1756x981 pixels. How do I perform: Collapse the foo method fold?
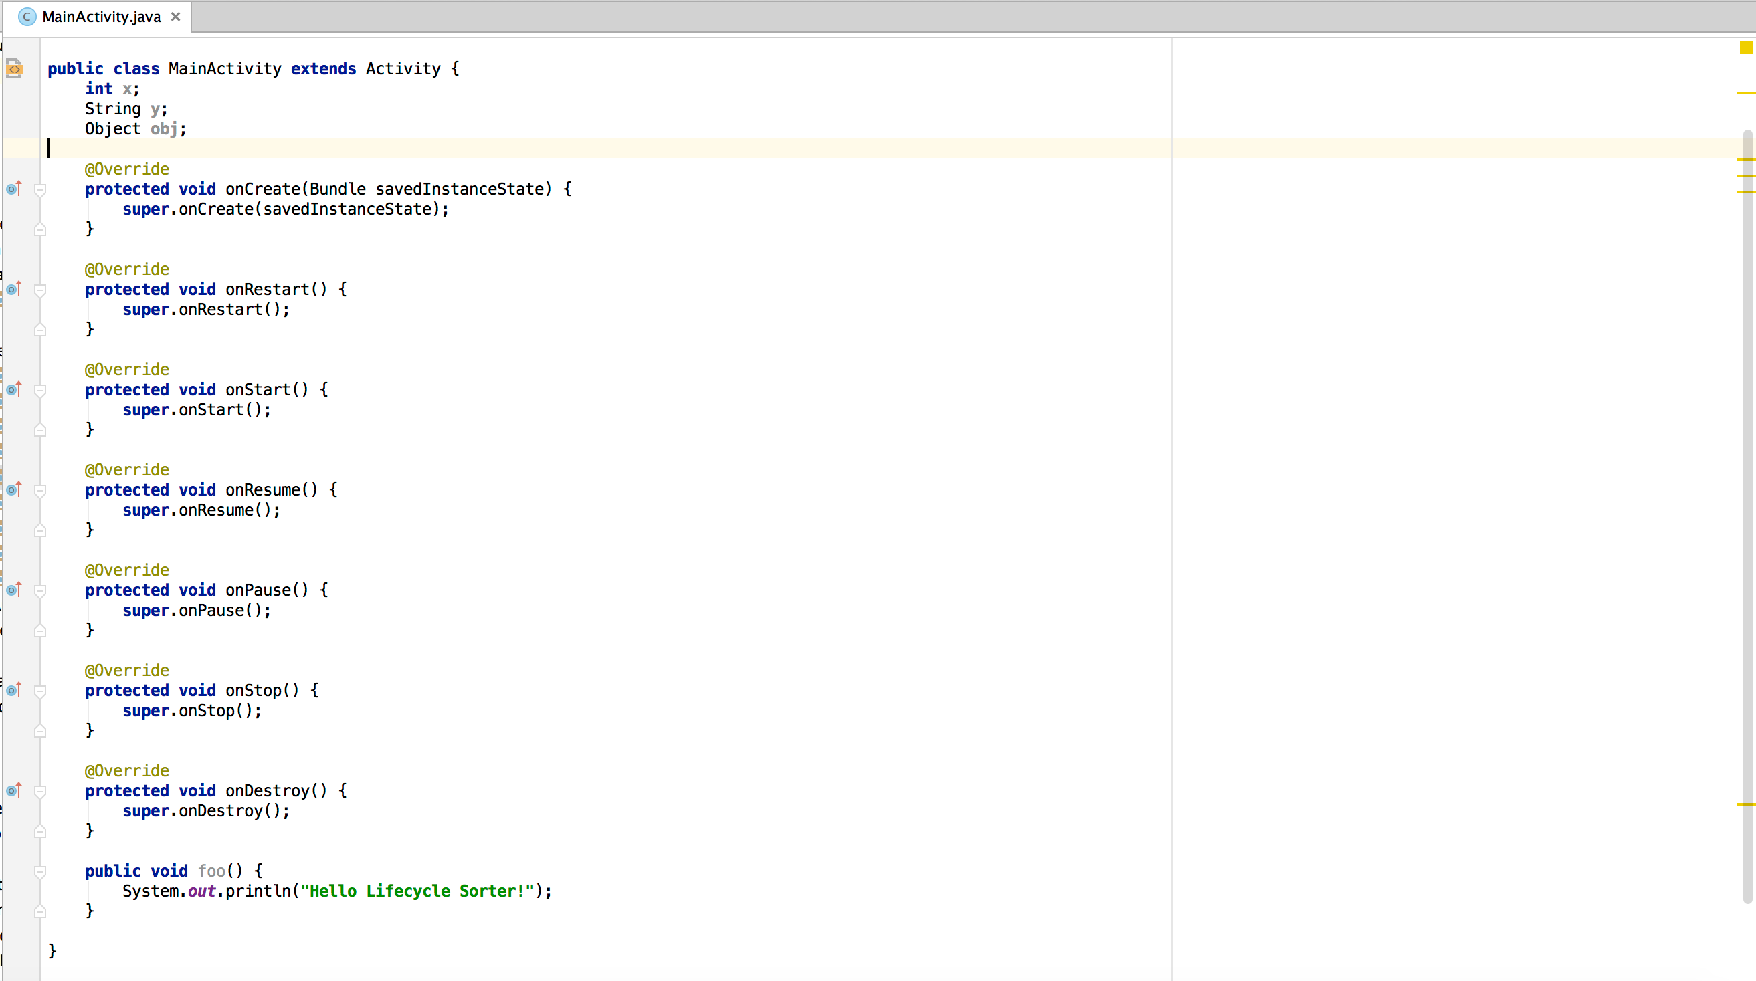tap(40, 871)
